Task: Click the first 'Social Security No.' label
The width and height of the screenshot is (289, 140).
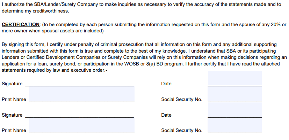Action: coord(182,99)
